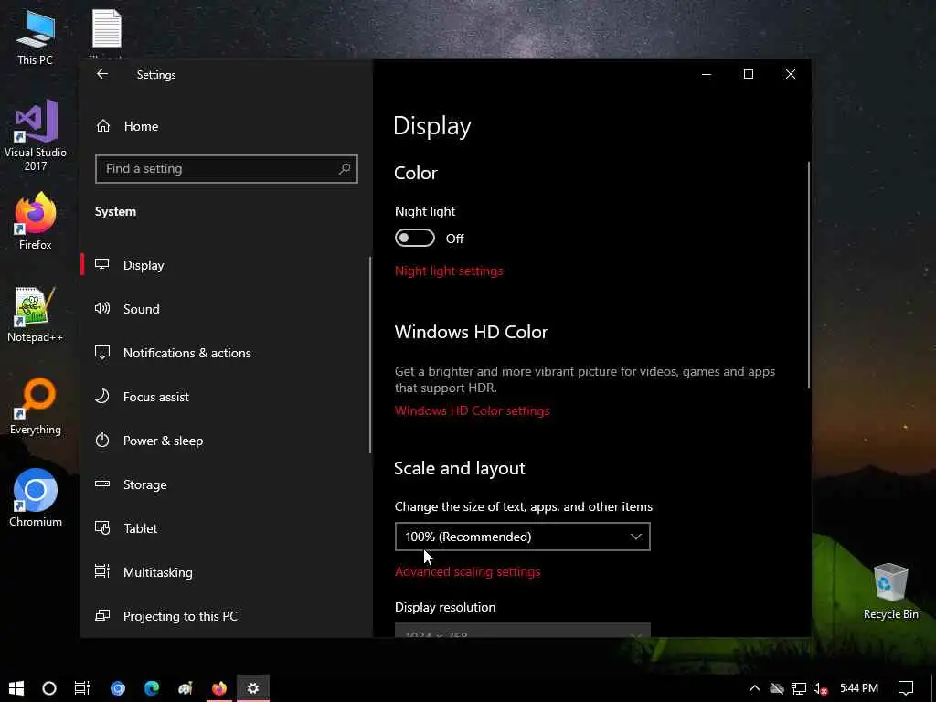Open Advanced scaling settings link
Viewport: 936px width, 702px height.
(x=467, y=572)
